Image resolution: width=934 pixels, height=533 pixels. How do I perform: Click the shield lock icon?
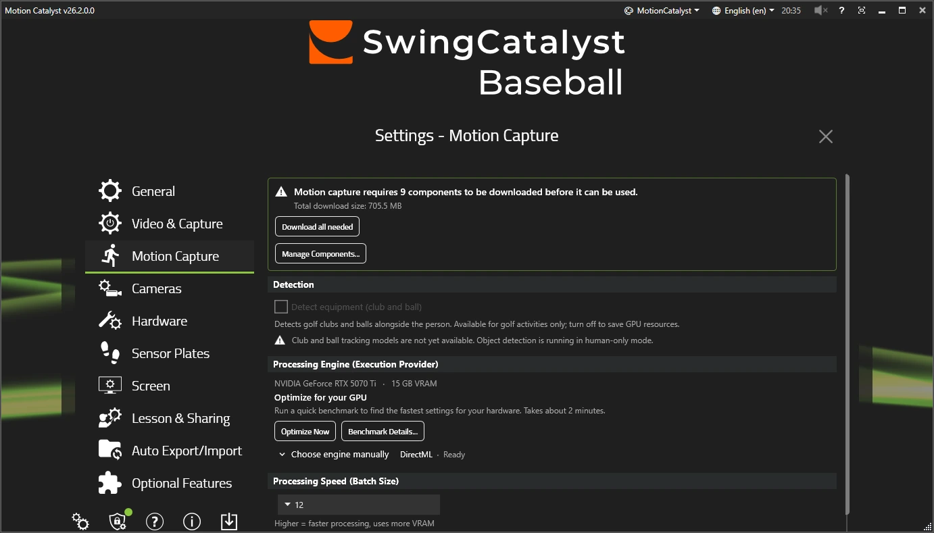118,522
